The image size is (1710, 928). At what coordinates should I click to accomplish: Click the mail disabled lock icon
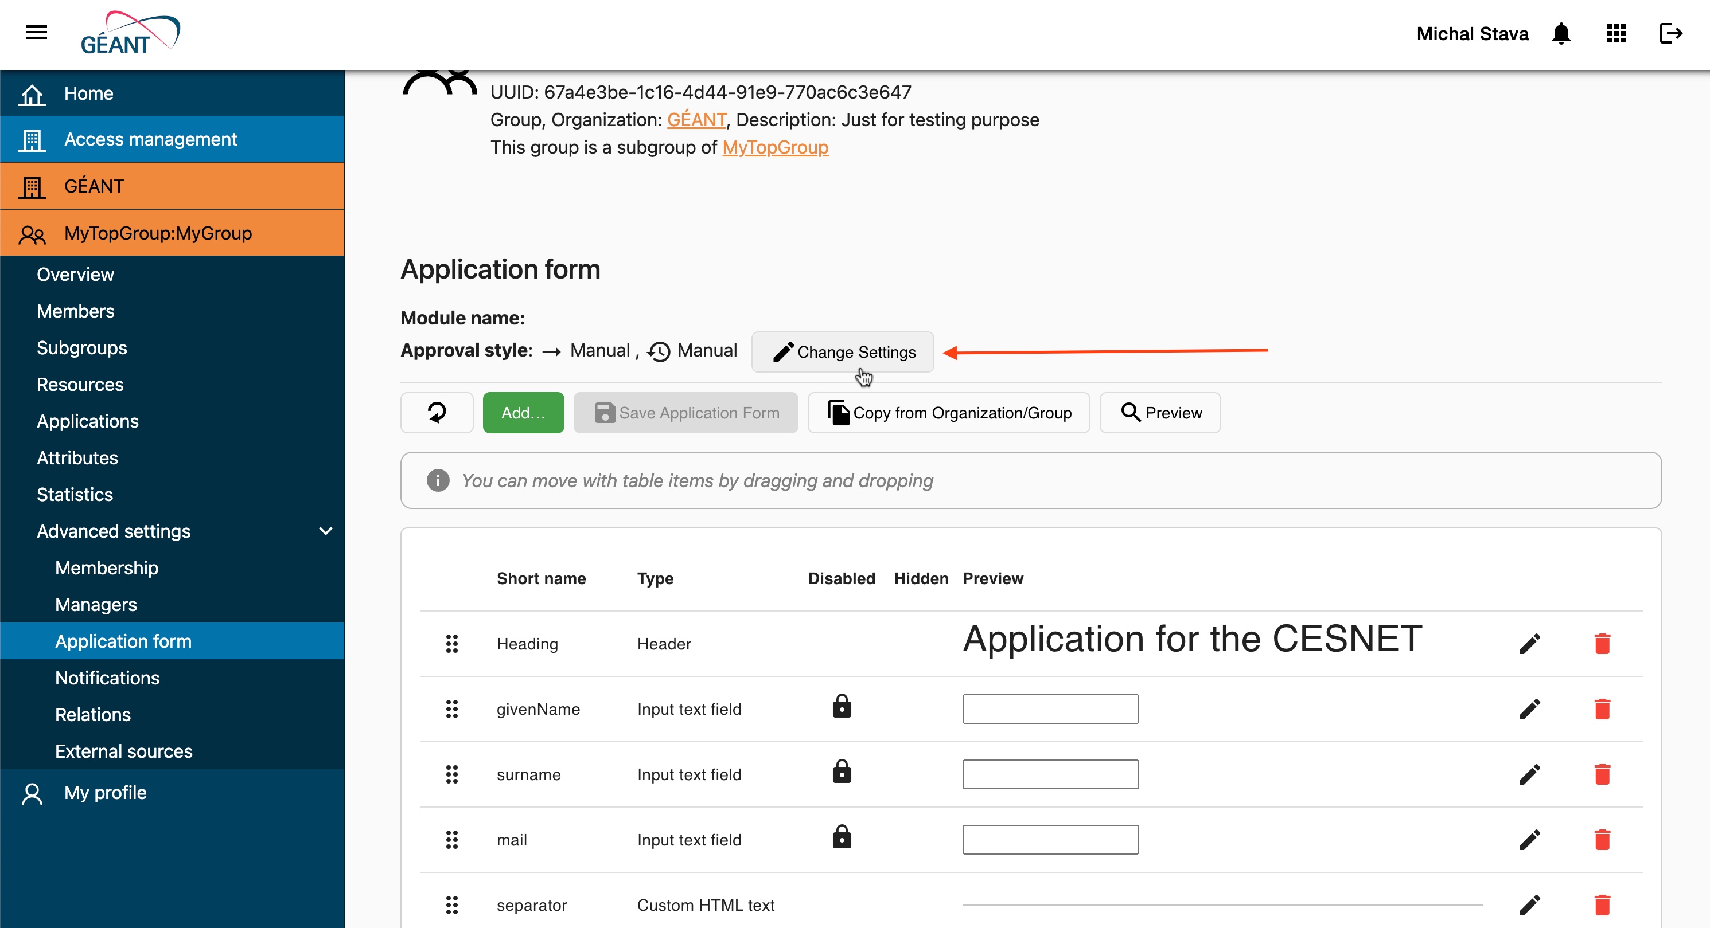842,836
